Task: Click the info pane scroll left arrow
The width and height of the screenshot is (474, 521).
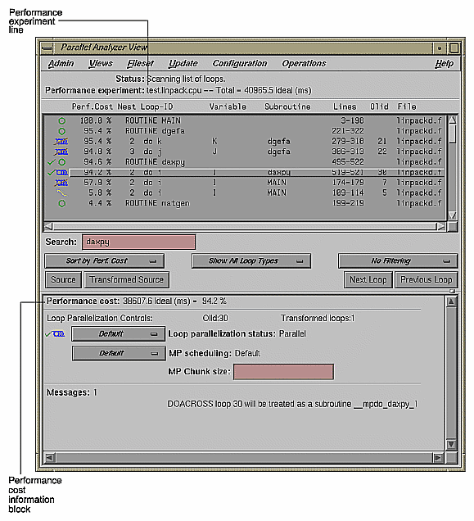Action: tap(49, 458)
